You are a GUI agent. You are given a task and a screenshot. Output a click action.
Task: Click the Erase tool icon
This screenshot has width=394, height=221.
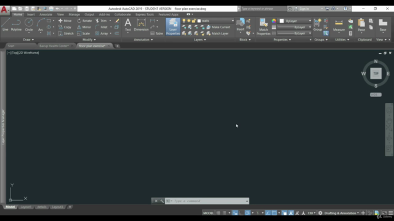coord(117,21)
